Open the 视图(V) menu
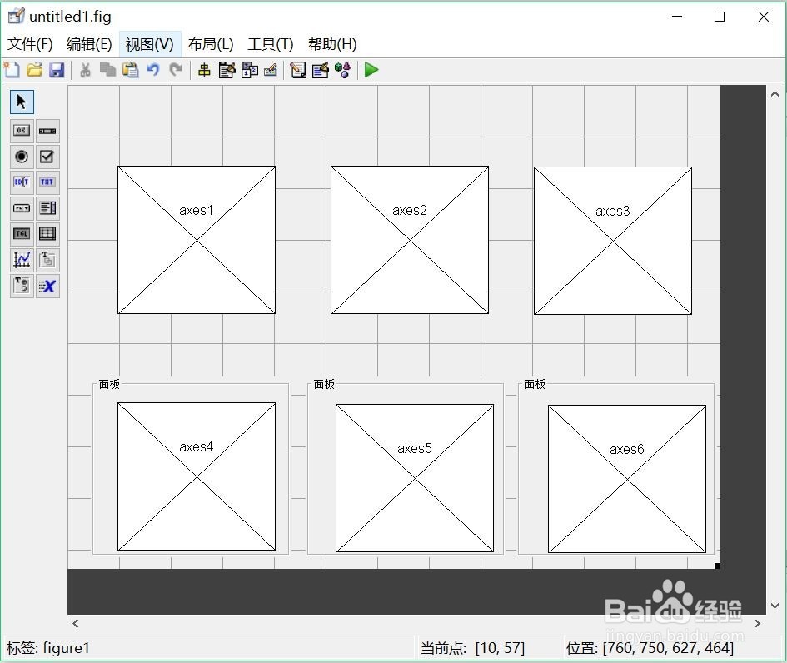 tap(150, 44)
